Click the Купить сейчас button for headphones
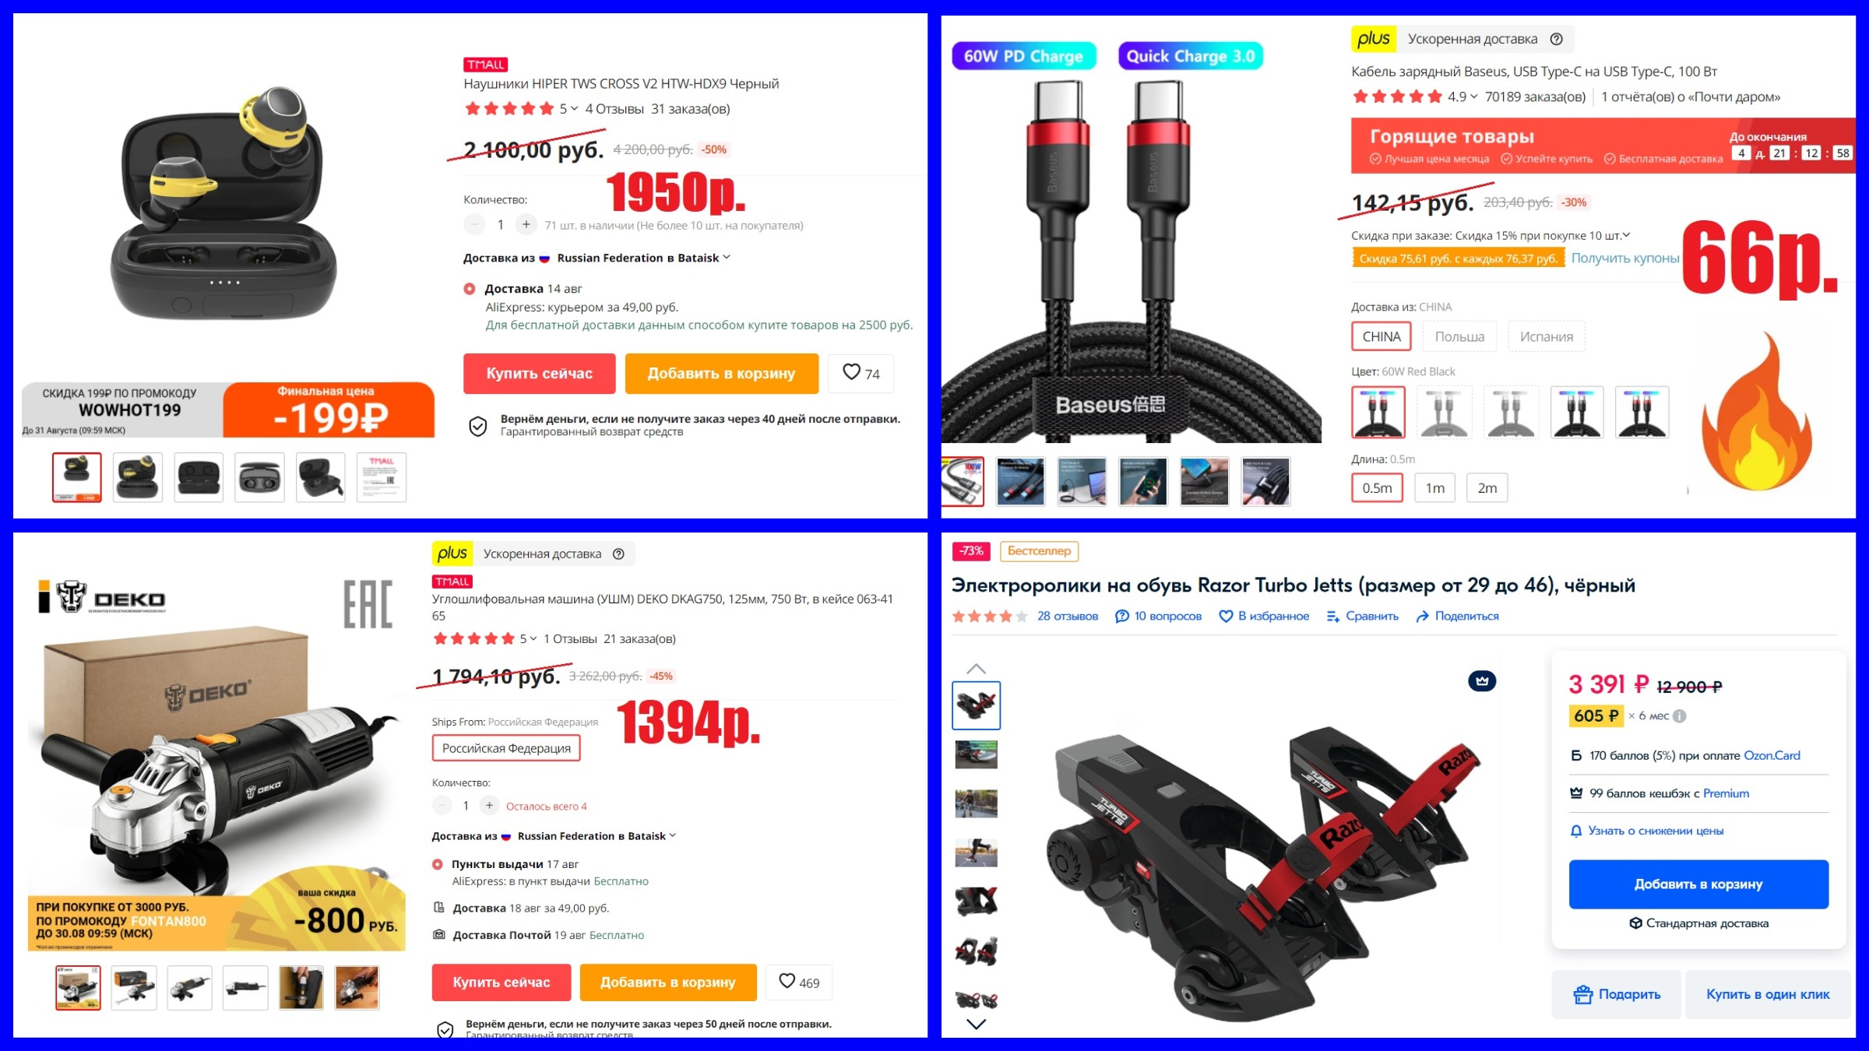This screenshot has width=1869, height=1051. click(540, 374)
